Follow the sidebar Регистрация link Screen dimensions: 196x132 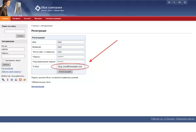click(7, 68)
